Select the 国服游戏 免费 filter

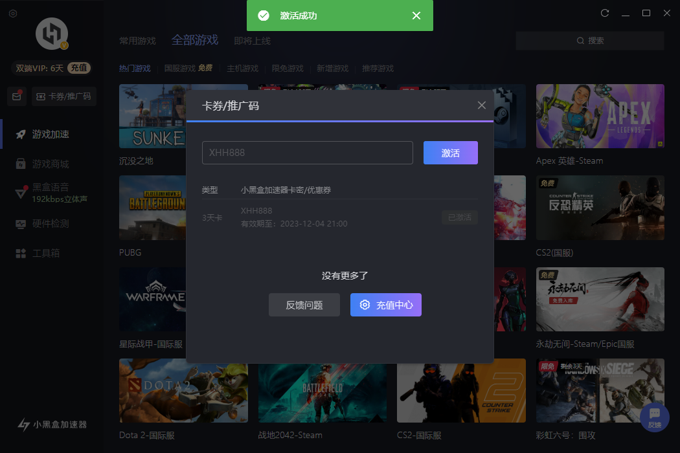coord(188,69)
